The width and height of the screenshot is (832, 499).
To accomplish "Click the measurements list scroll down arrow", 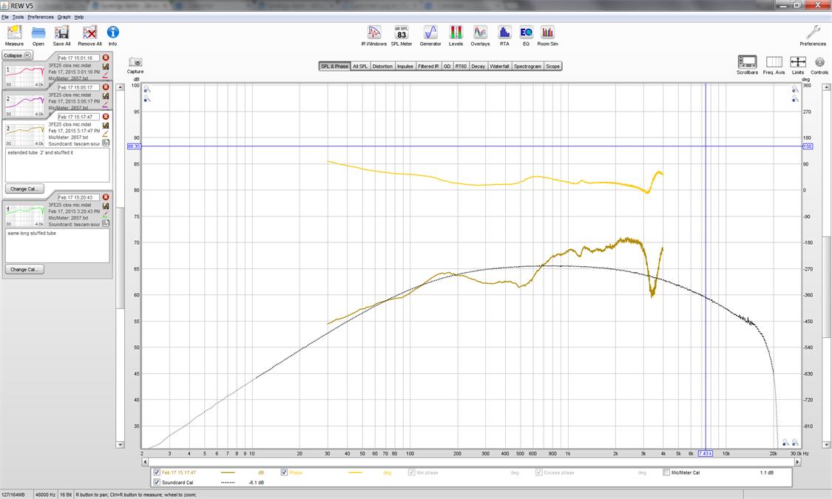I will (x=120, y=444).
